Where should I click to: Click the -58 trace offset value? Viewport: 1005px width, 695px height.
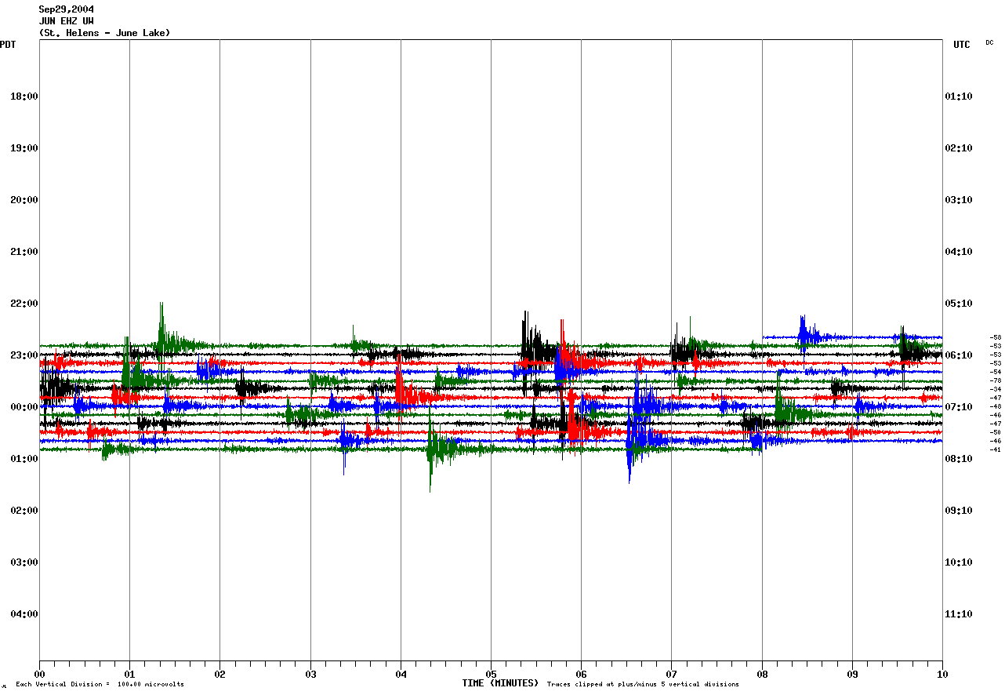click(996, 337)
